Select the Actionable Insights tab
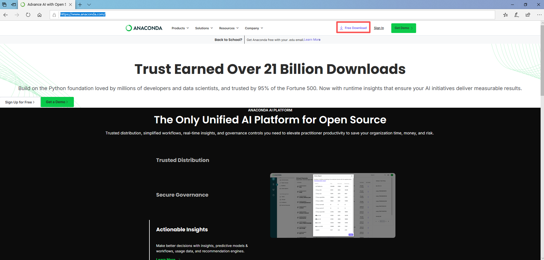Screen dimensions: 544x260 tap(182, 229)
